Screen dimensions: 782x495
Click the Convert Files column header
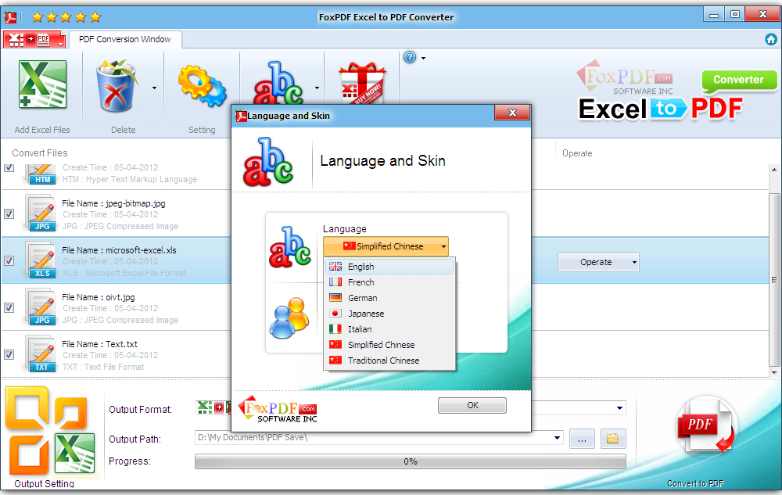tap(40, 153)
